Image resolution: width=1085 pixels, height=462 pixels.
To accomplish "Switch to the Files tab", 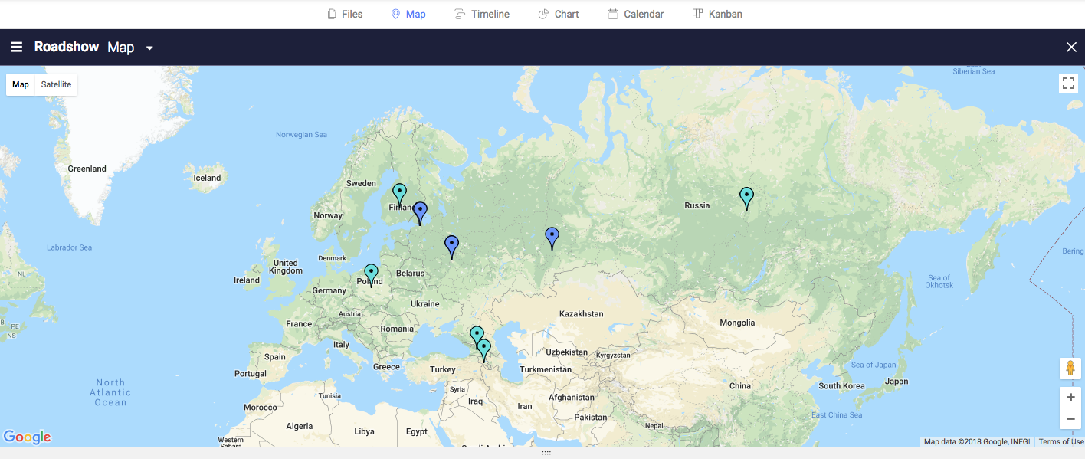I will (x=345, y=14).
